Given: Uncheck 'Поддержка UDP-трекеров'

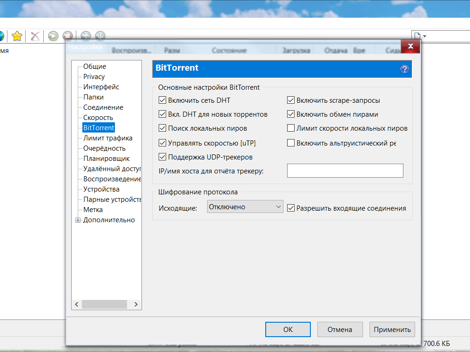Looking at the screenshot, I should [x=162, y=157].
